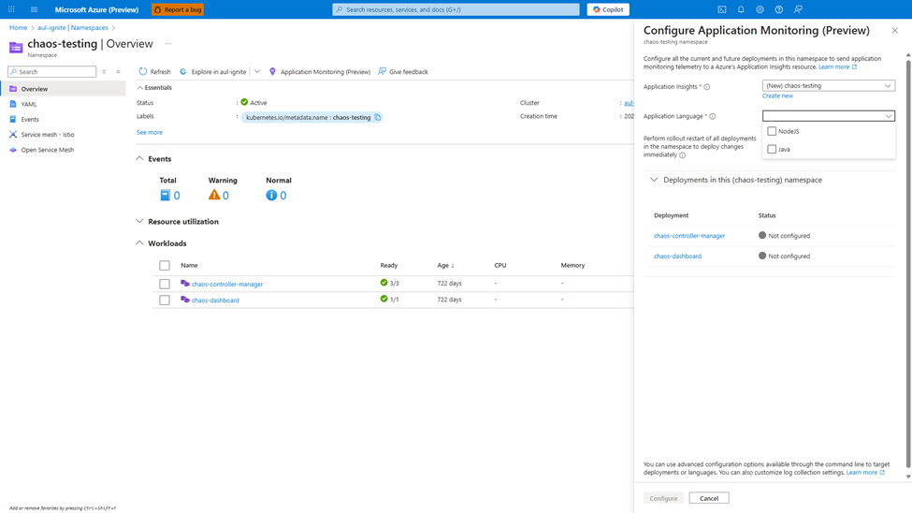Tick the select-all workloads checkbox
This screenshot has height=513, width=912.
165,266
